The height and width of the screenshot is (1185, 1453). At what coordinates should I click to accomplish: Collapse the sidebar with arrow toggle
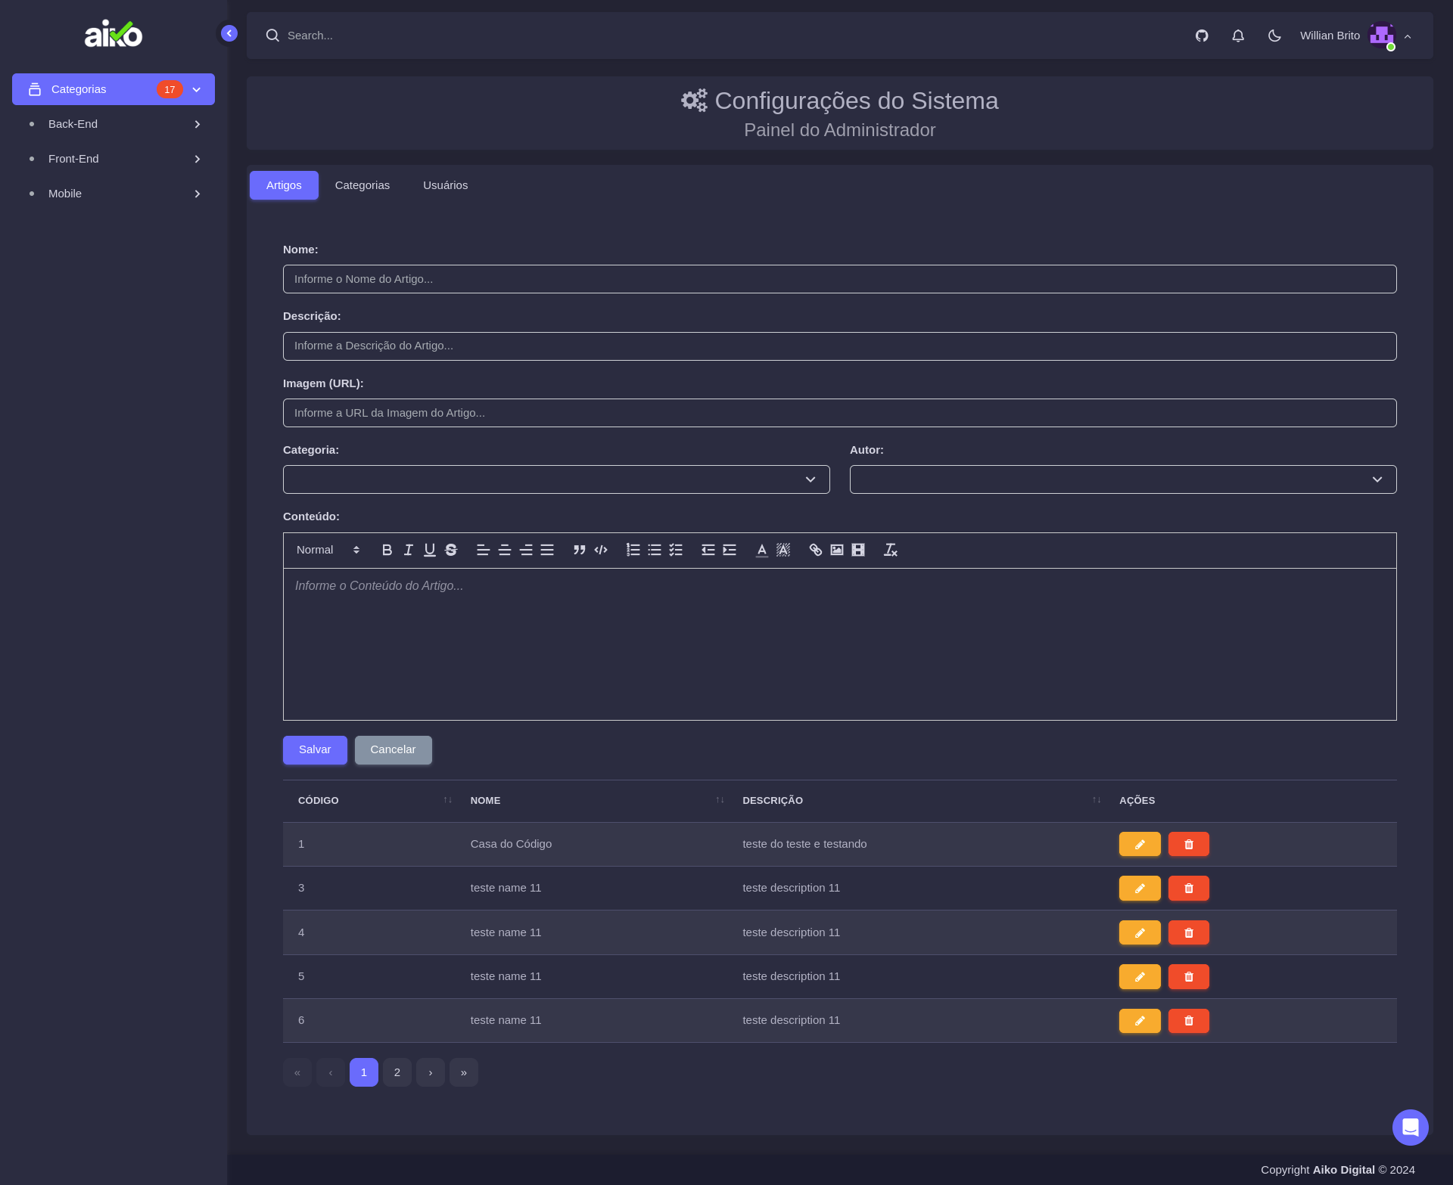[x=229, y=33]
